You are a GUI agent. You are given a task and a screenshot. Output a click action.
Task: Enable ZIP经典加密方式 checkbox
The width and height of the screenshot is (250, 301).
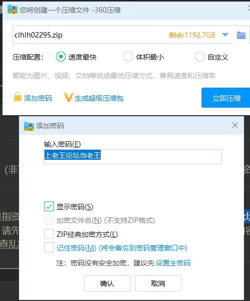tap(49, 234)
